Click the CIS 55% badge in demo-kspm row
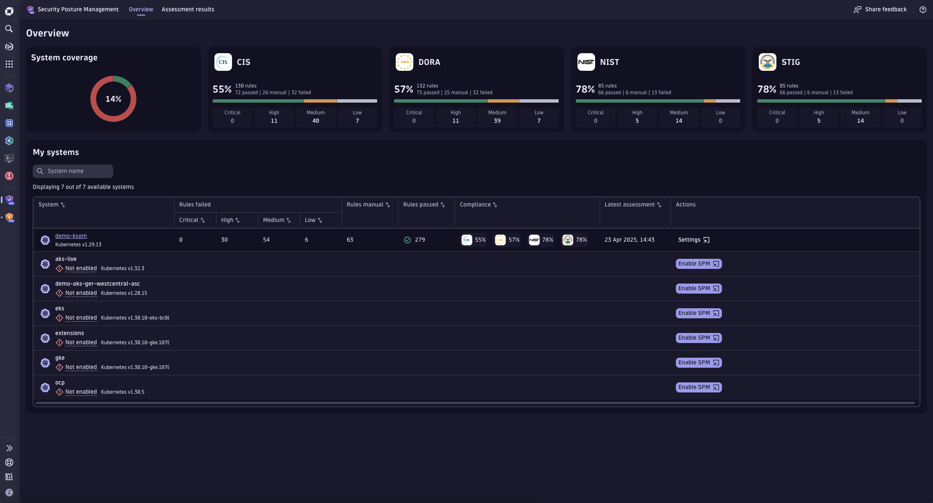This screenshot has width=933, height=503. click(x=474, y=240)
